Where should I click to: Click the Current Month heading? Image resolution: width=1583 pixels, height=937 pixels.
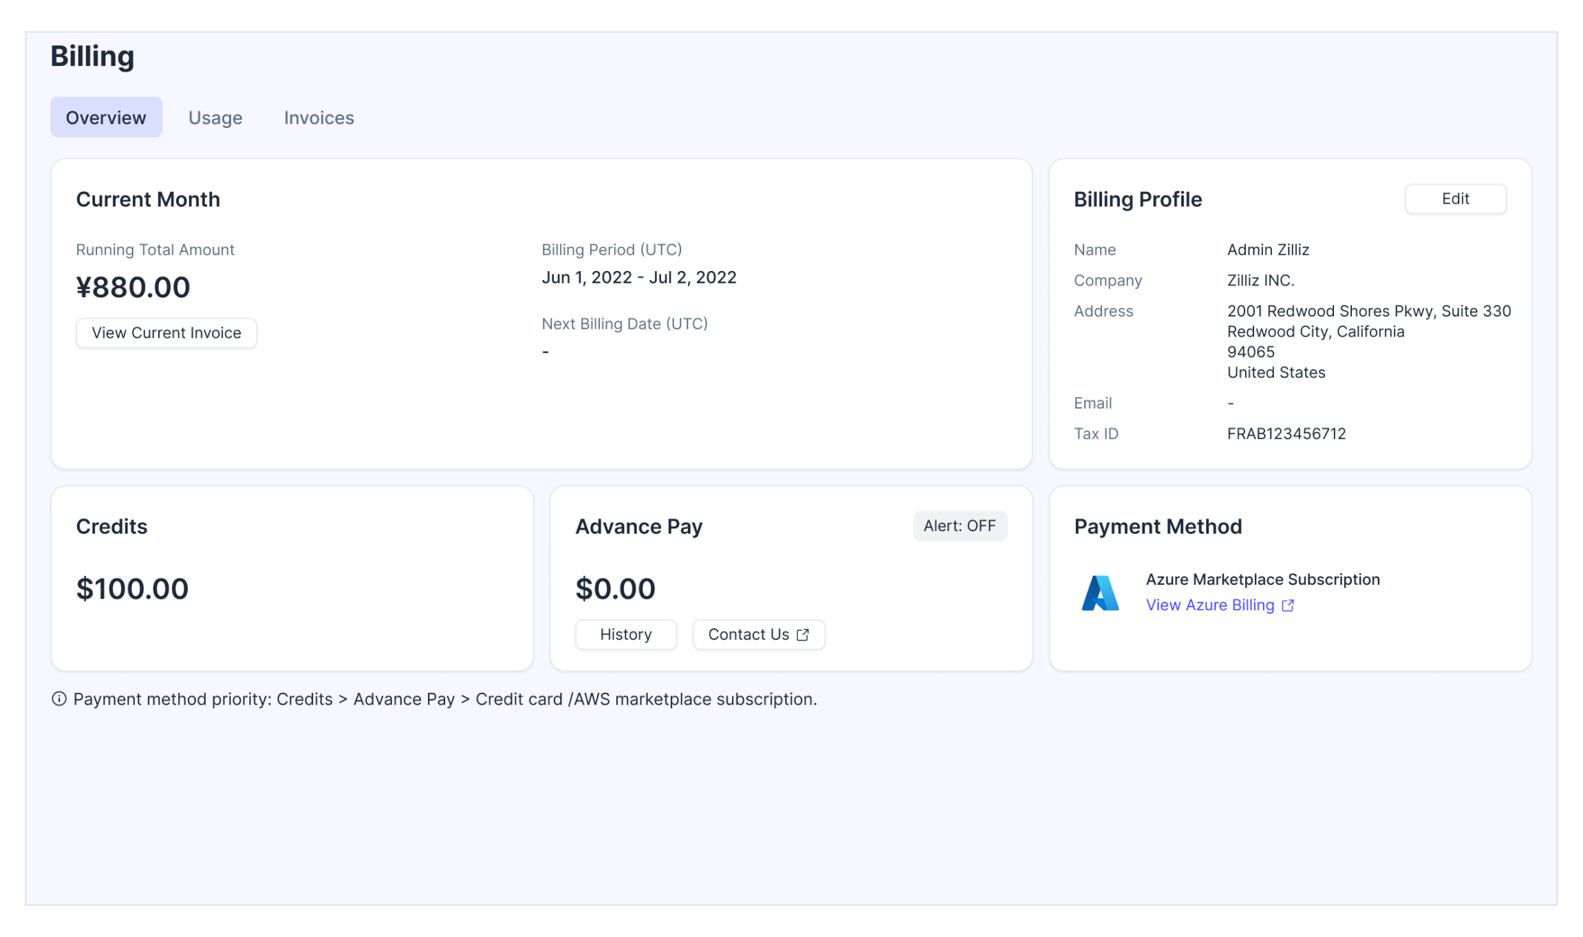148,200
